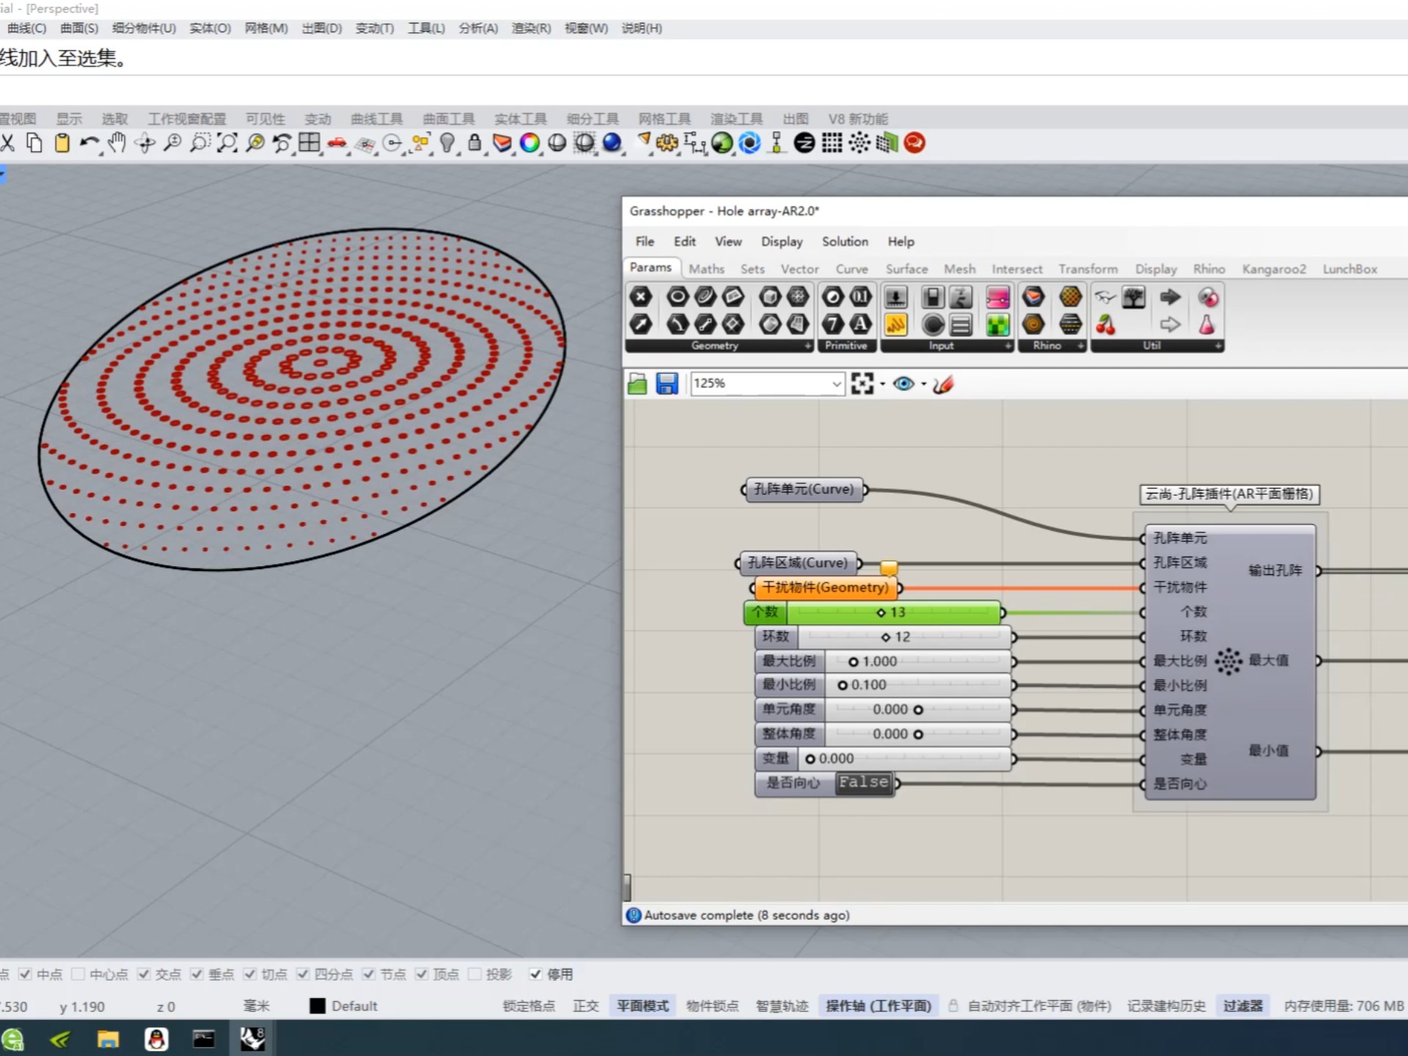
Task: Open the 曲面(S) menu in Rhino
Action: [x=78, y=28]
